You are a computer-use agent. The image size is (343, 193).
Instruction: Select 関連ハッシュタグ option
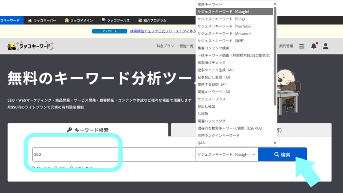click(x=234, y=121)
